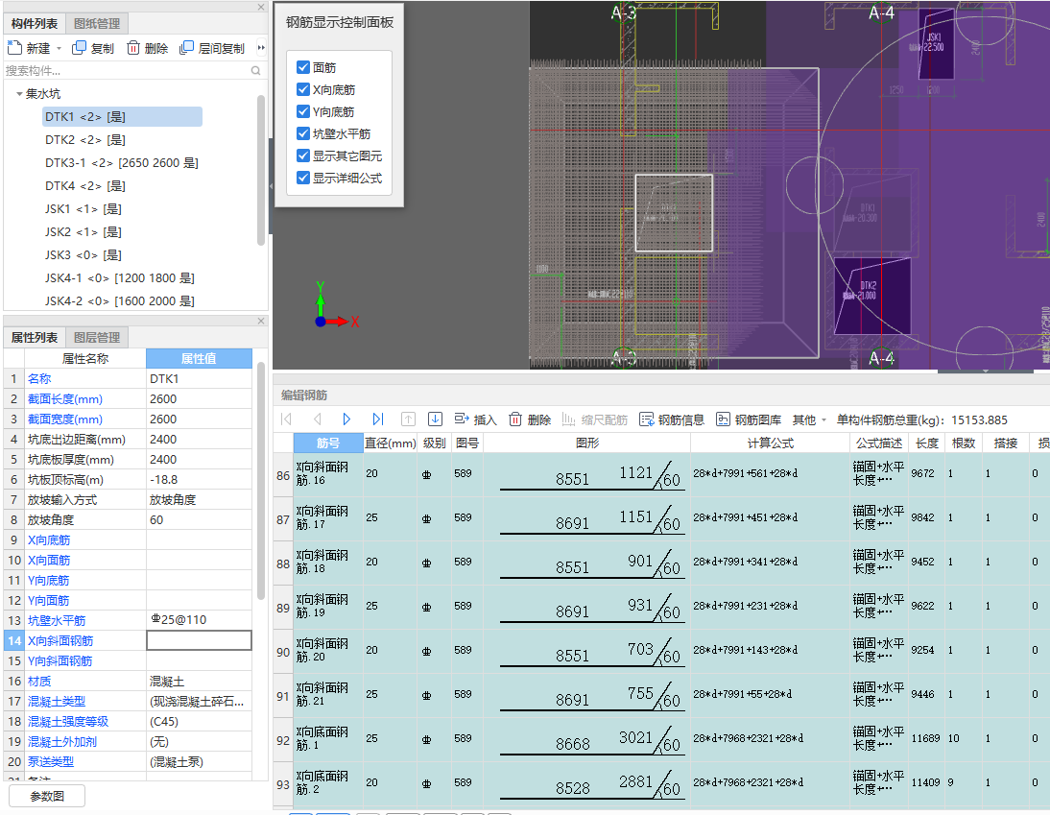Image resolution: width=1050 pixels, height=815 pixels.
Task: Click the X向底筋 property link
Action: click(48, 539)
